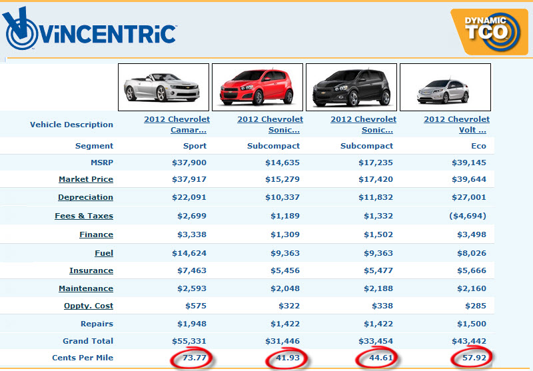Click the Fuel link
The height and width of the screenshot is (371, 533).
point(104,253)
